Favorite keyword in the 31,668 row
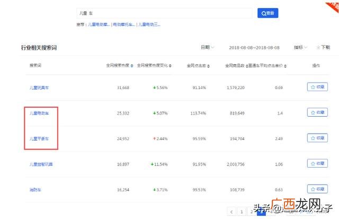The image size is (339, 219). pos(317,87)
